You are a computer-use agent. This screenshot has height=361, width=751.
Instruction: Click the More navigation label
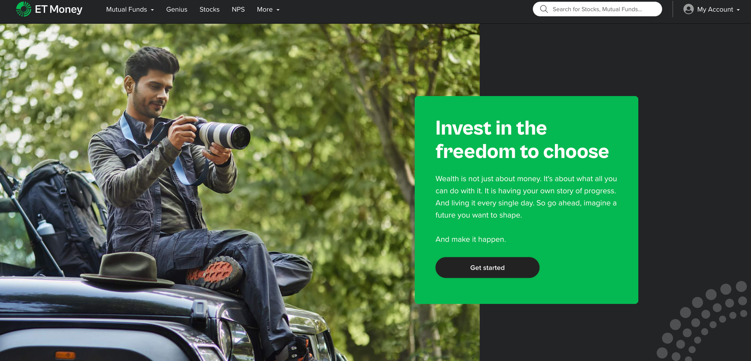point(265,9)
